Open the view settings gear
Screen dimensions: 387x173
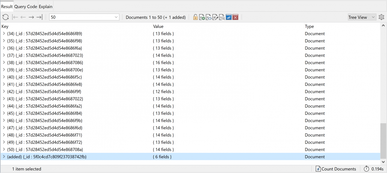(381, 17)
